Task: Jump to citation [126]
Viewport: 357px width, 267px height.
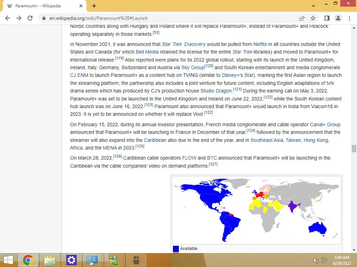Action: point(117,156)
